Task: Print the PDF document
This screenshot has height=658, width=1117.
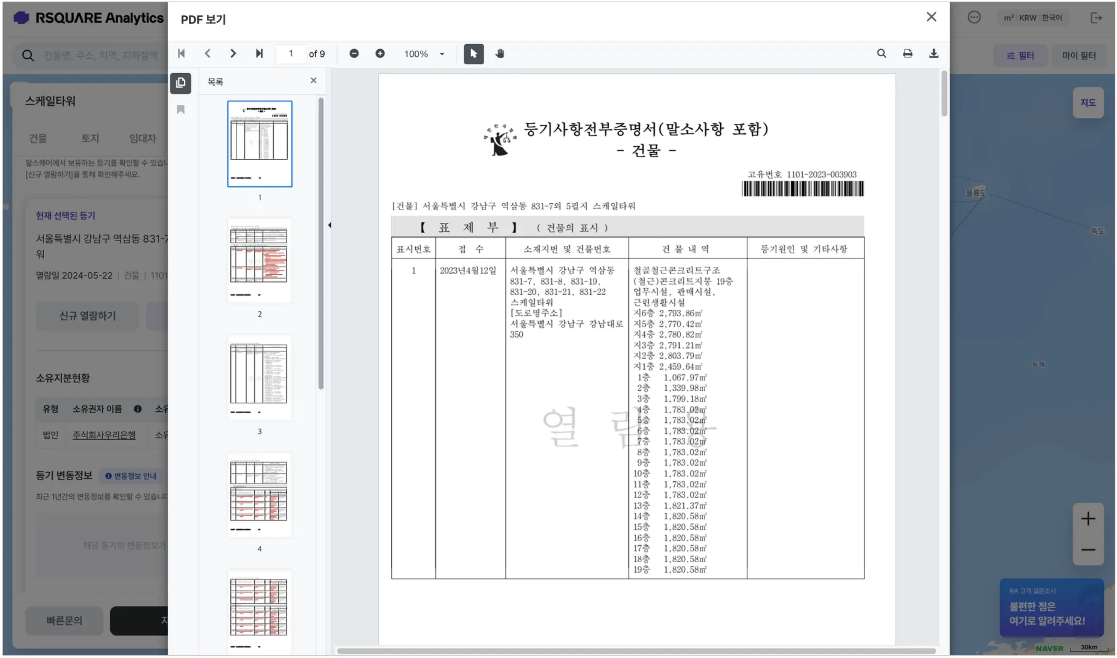Action: tap(907, 53)
